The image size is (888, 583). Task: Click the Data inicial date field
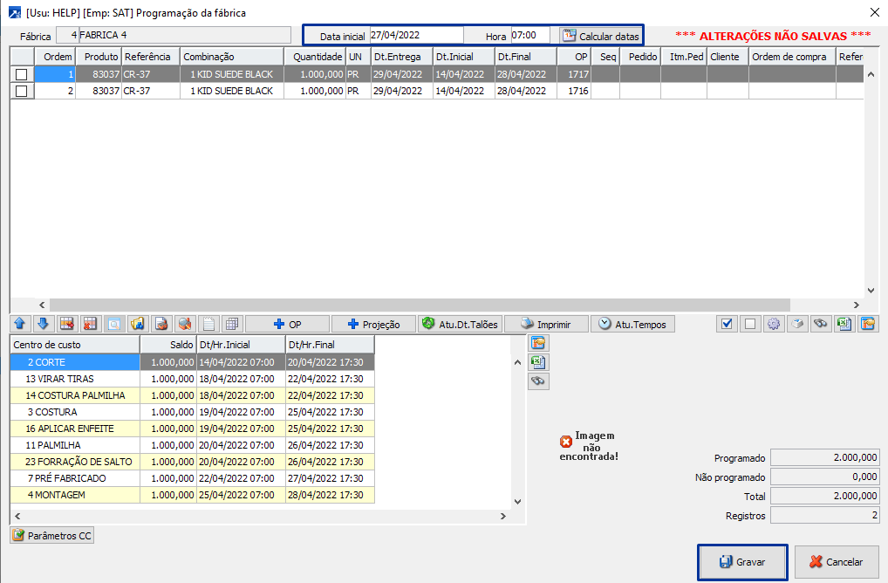[x=415, y=35]
